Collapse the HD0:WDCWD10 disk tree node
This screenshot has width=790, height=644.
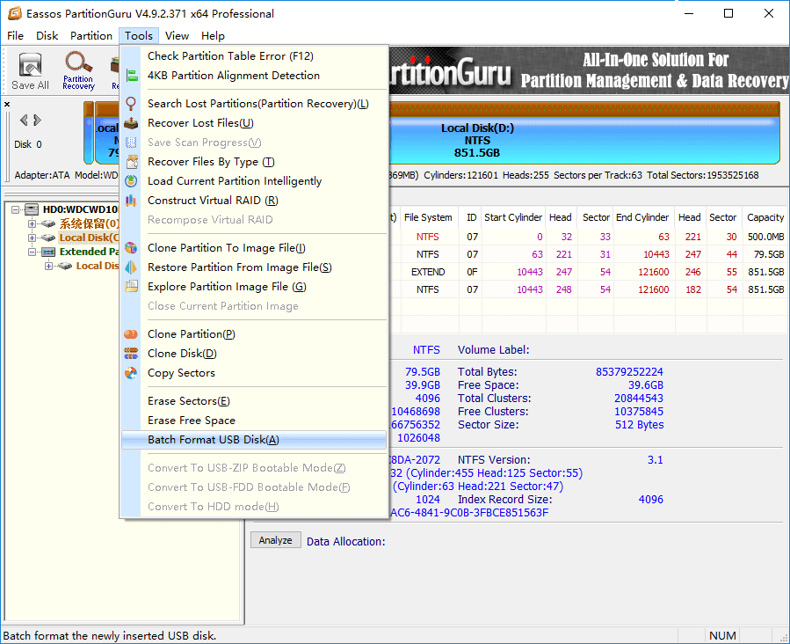pos(16,209)
